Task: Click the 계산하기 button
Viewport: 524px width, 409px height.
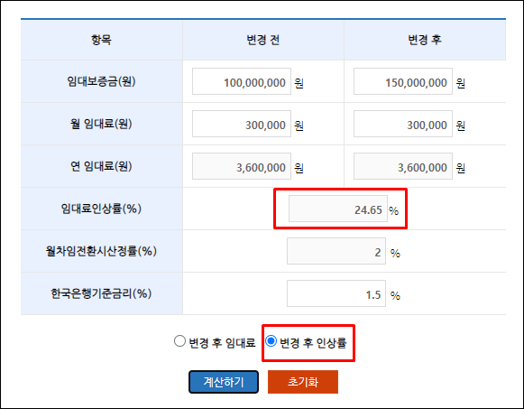Action: [224, 382]
